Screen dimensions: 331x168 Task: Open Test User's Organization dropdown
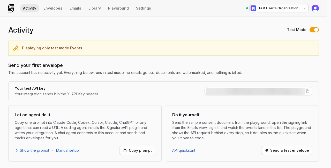[x=279, y=8]
